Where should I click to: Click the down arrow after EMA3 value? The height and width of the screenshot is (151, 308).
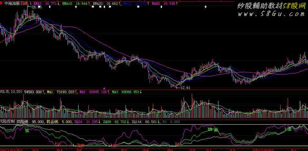(59, 4)
